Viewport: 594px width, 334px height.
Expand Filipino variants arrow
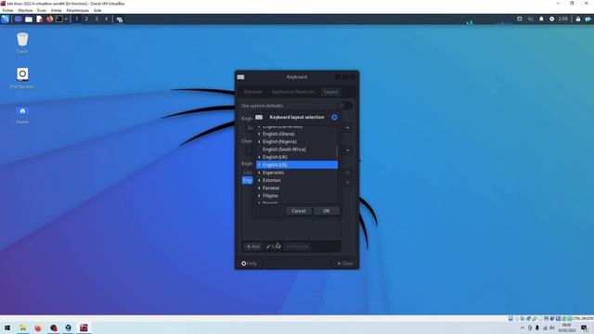259,196
